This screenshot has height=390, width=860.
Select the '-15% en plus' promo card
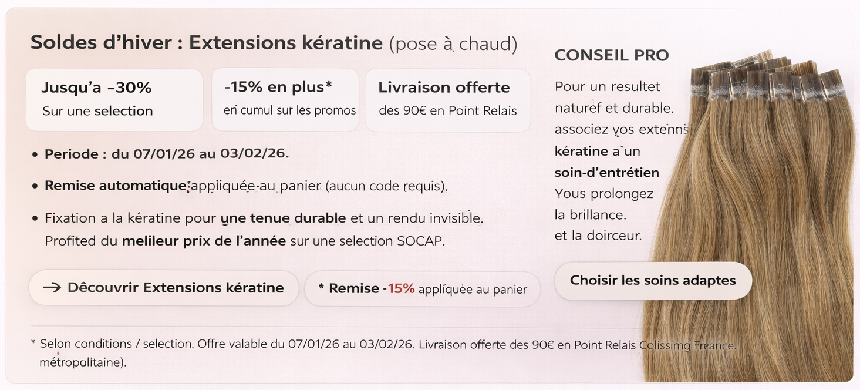pos(285,99)
